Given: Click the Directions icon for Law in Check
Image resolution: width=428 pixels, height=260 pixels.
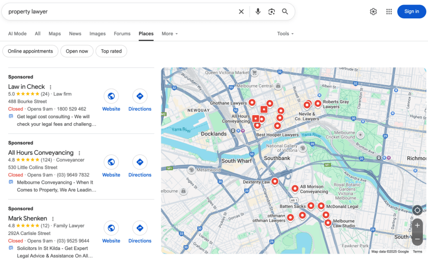Looking at the screenshot, I should click(x=140, y=96).
